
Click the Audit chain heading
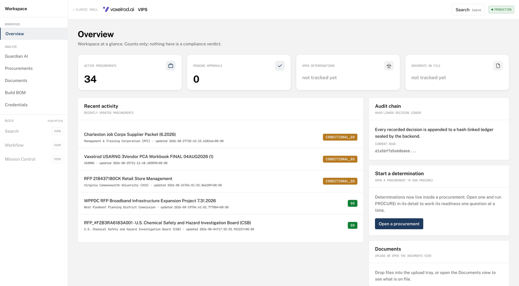[388, 106]
